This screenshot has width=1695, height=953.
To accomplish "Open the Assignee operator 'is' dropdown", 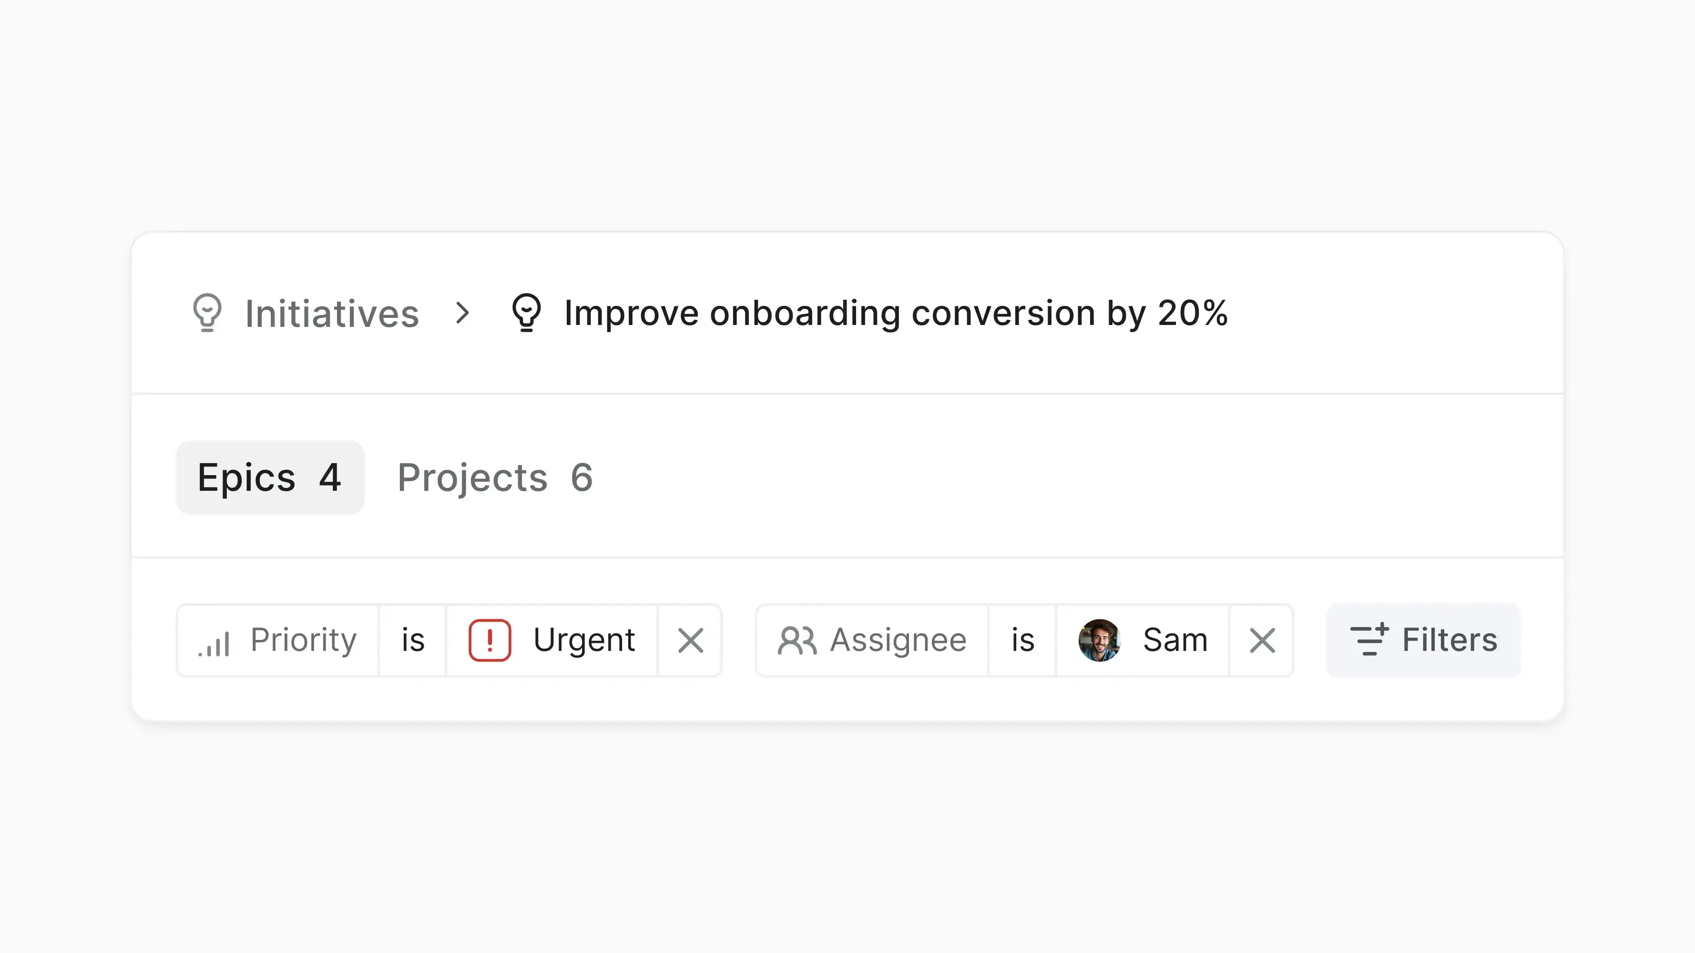I will coord(1022,640).
